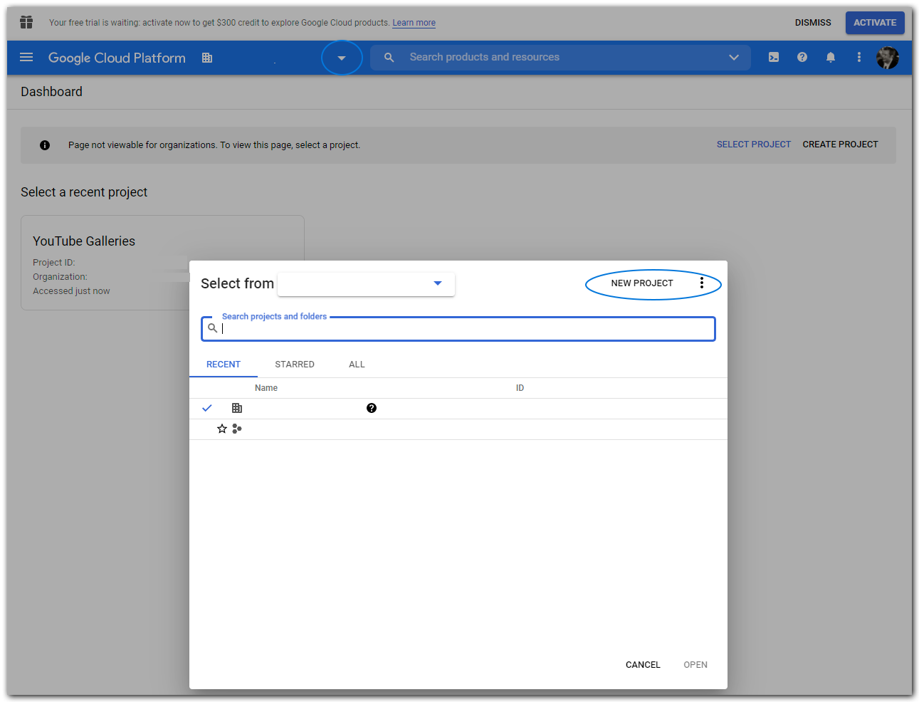Open the top bar three-dot settings menu
Viewport: 919px width, 702px height.
[x=859, y=58]
